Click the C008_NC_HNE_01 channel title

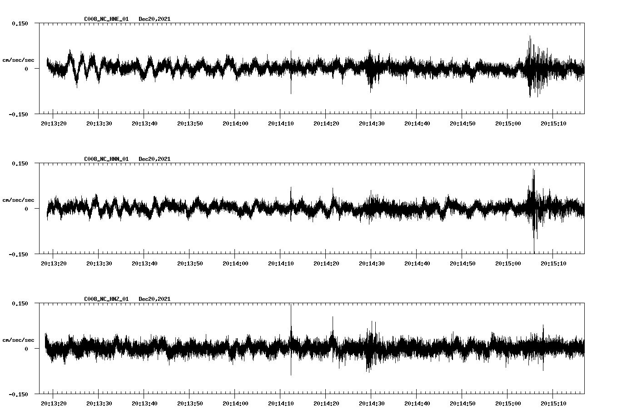(106, 19)
